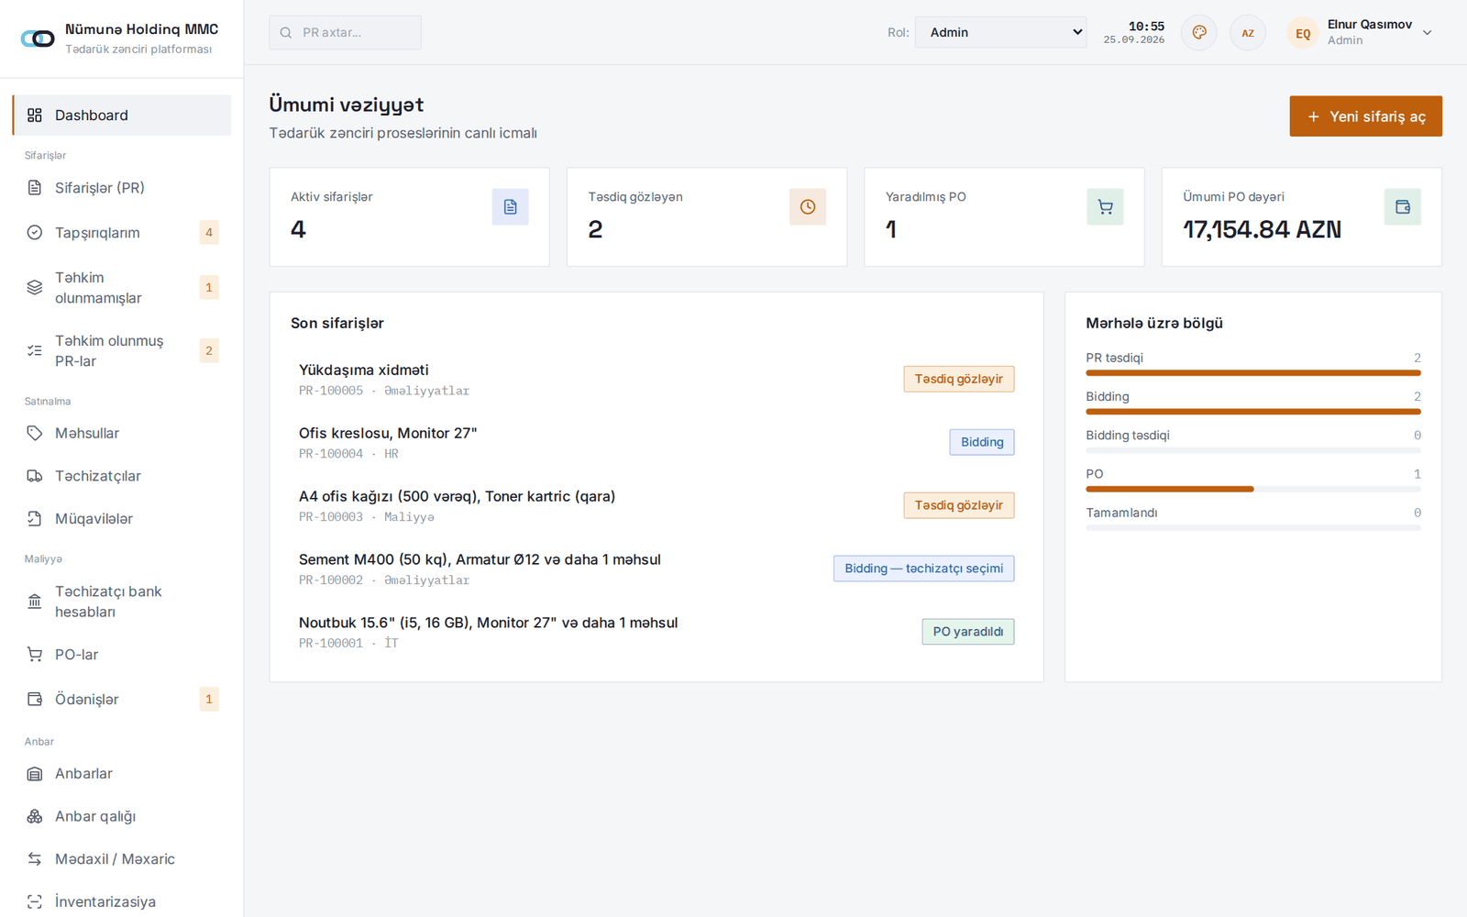
Task: Click the Tapşırıqlarım badge showing 4
Action: point(209,233)
